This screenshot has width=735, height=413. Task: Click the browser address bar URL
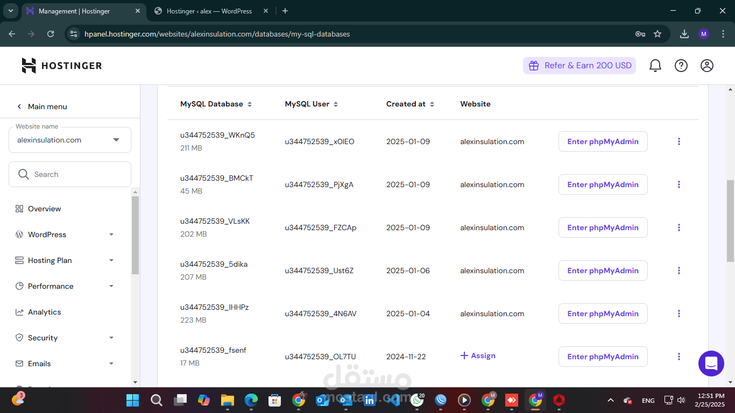(x=217, y=34)
